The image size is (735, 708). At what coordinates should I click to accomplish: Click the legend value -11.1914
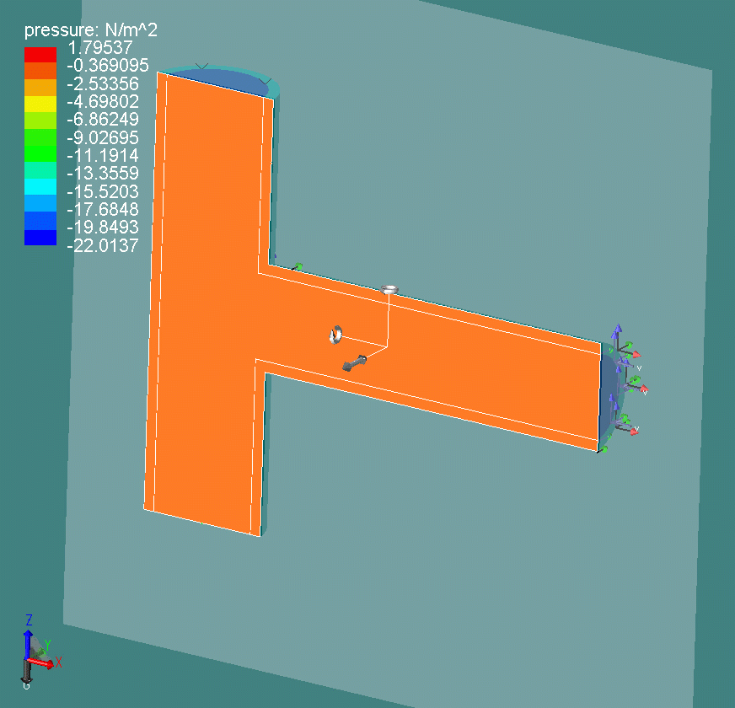(x=103, y=156)
